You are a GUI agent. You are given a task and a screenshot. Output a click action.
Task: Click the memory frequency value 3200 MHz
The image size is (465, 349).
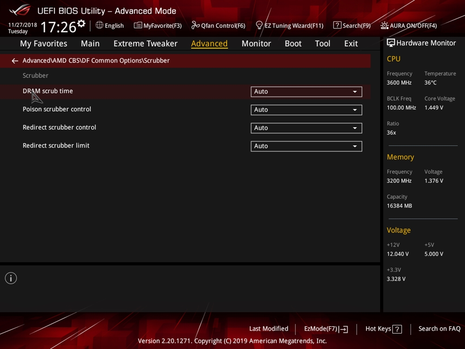click(x=399, y=181)
